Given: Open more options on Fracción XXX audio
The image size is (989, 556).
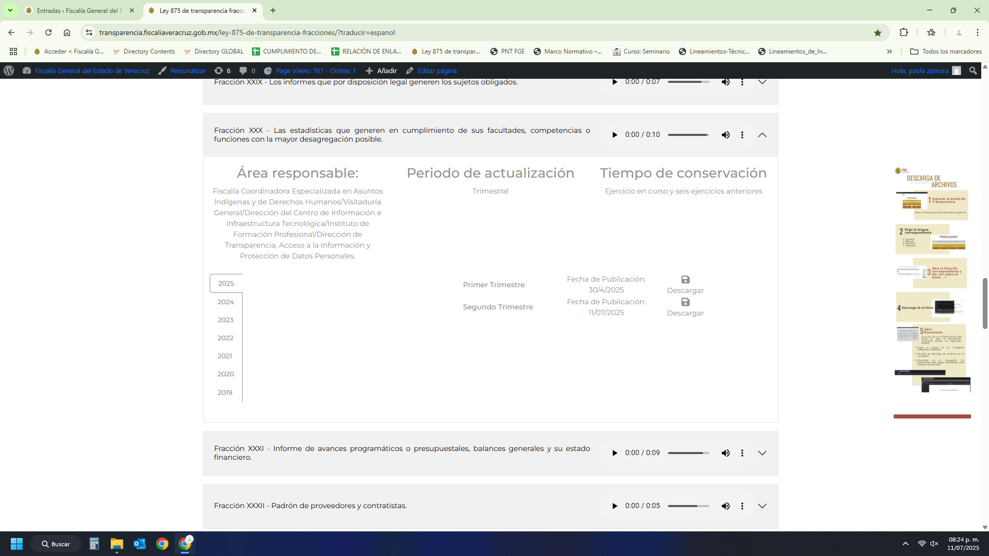Looking at the screenshot, I should tap(742, 135).
